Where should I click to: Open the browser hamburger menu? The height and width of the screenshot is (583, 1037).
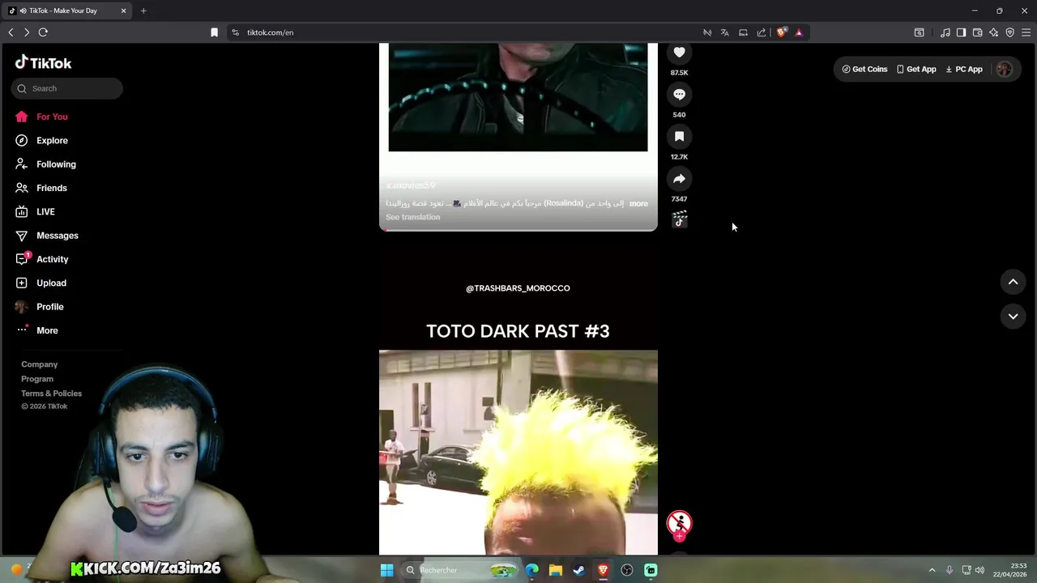tap(1026, 32)
